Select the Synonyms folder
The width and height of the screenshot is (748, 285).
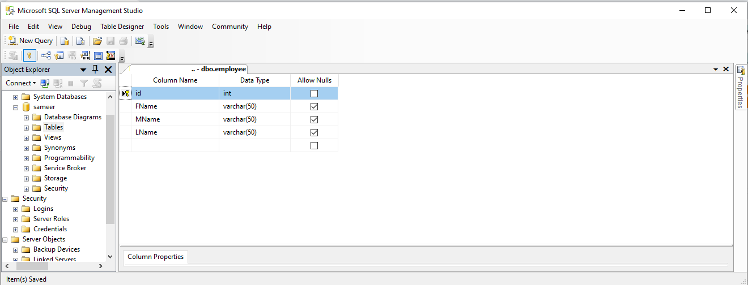[x=59, y=148]
